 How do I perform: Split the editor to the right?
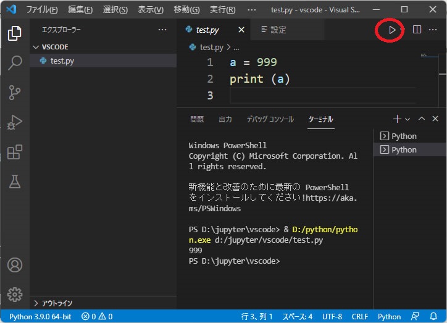pyautogui.click(x=417, y=30)
